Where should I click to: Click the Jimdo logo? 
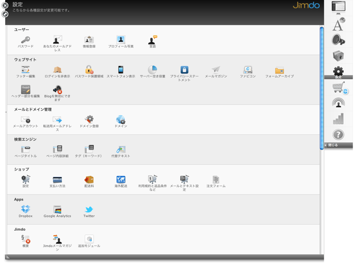pos(306,6)
